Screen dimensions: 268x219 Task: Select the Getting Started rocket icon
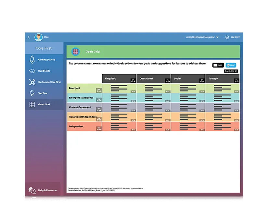click(x=32, y=60)
